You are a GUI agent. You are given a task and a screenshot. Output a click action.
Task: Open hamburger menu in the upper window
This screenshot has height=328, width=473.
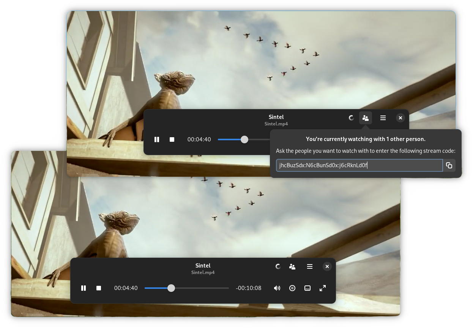(383, 118)
